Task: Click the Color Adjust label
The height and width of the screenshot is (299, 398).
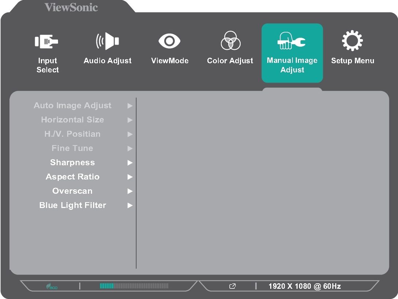Action: coord(230,60)
